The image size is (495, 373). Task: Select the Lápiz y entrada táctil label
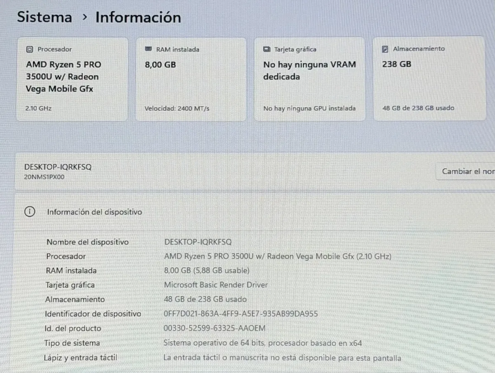[x=81, y=358]
